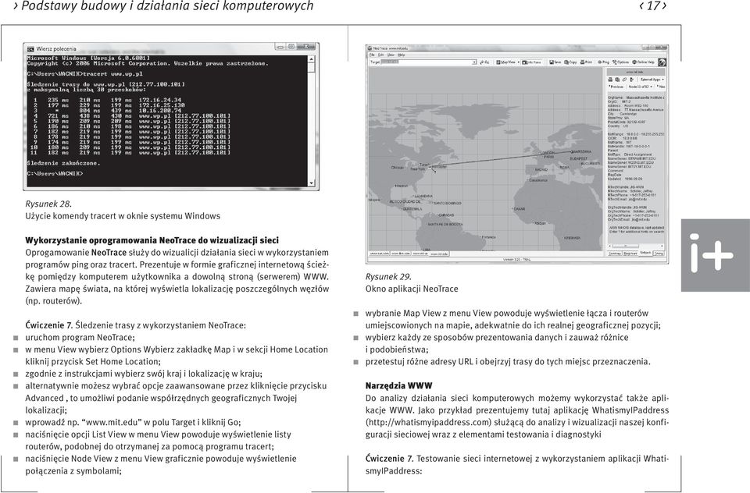This screenshot has width=750, height=493.
Task: Select the Summary tab in info pane
Action: point(614,254)
